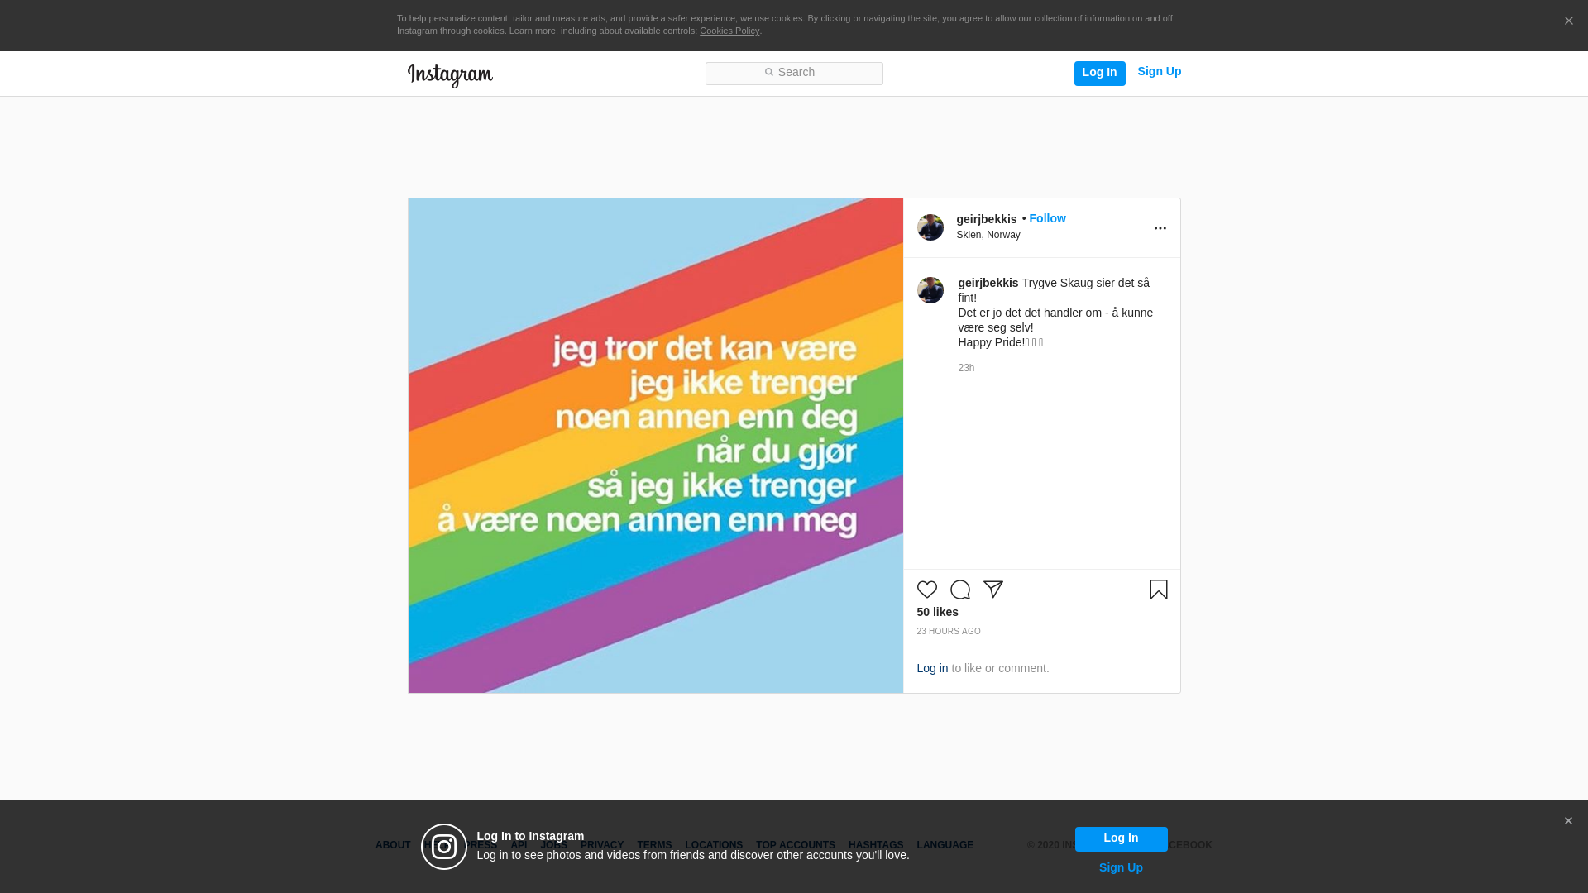Screen dimensions: 1588x893
Task: Open the more options ellipsis menu
Action: point(1160,228)
